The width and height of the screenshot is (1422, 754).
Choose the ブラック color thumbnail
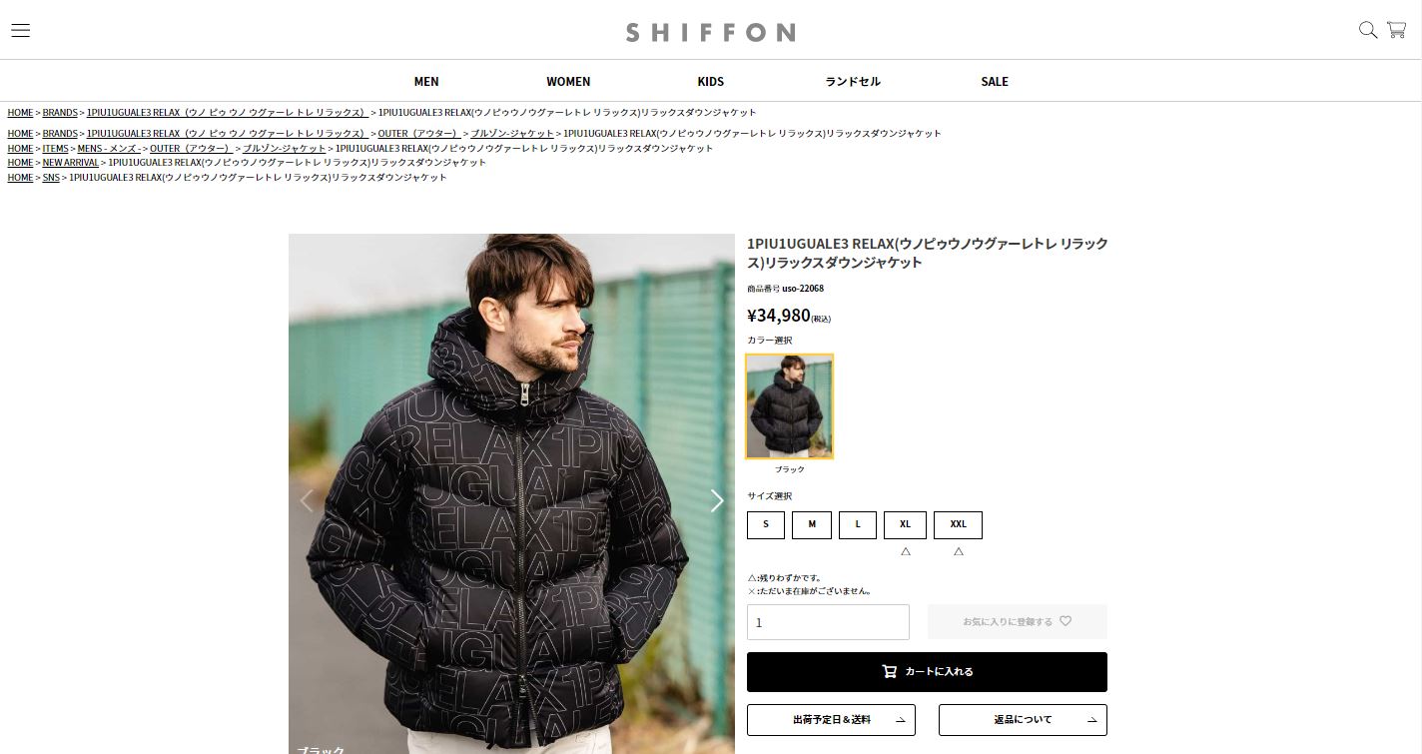[x=789, y=406]
